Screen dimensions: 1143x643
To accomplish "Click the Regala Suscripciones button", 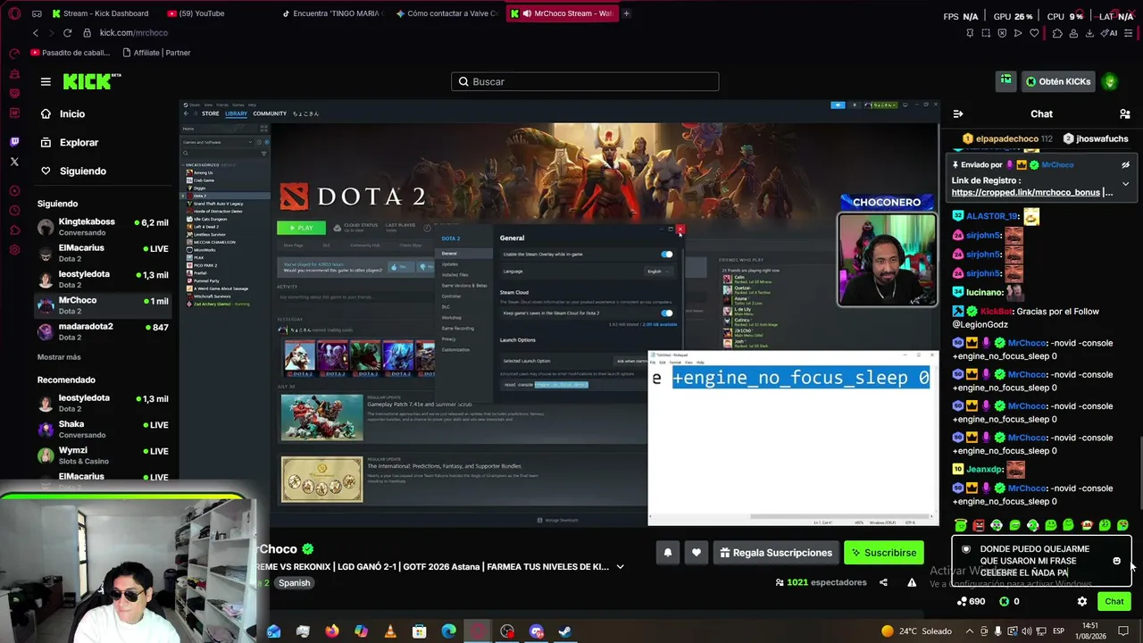I will coord(775,553).
